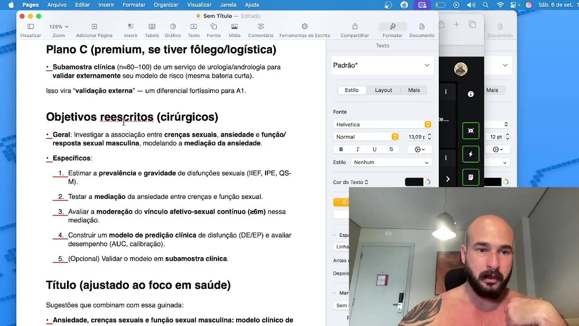Click the screen record green-bordered icon
The width and height of the screenshot is (579, 326).
(470, 131)
